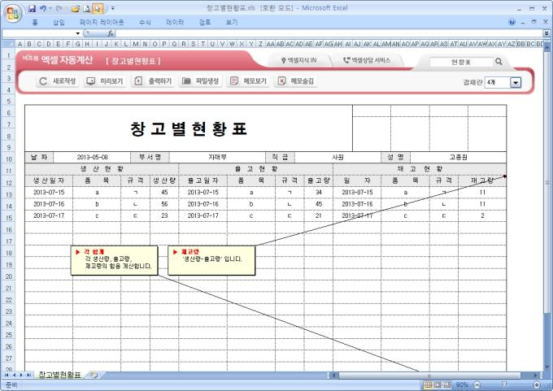The image size is (553, 391).
Task: Click the horizontal scrollbar thumb
Action: [x=429, y=376]
